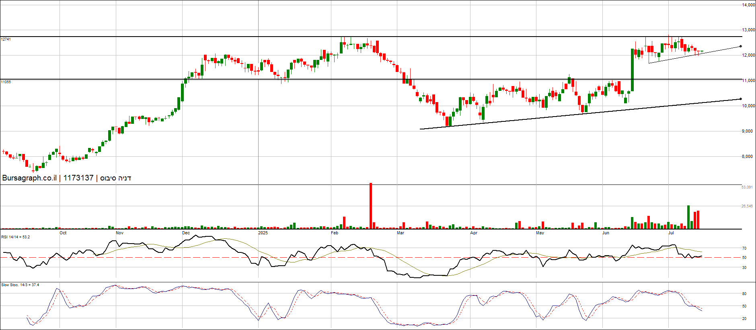Click the 2025 label on the time axis
Screen dimensions: 756x330
(x=263, y=233)
